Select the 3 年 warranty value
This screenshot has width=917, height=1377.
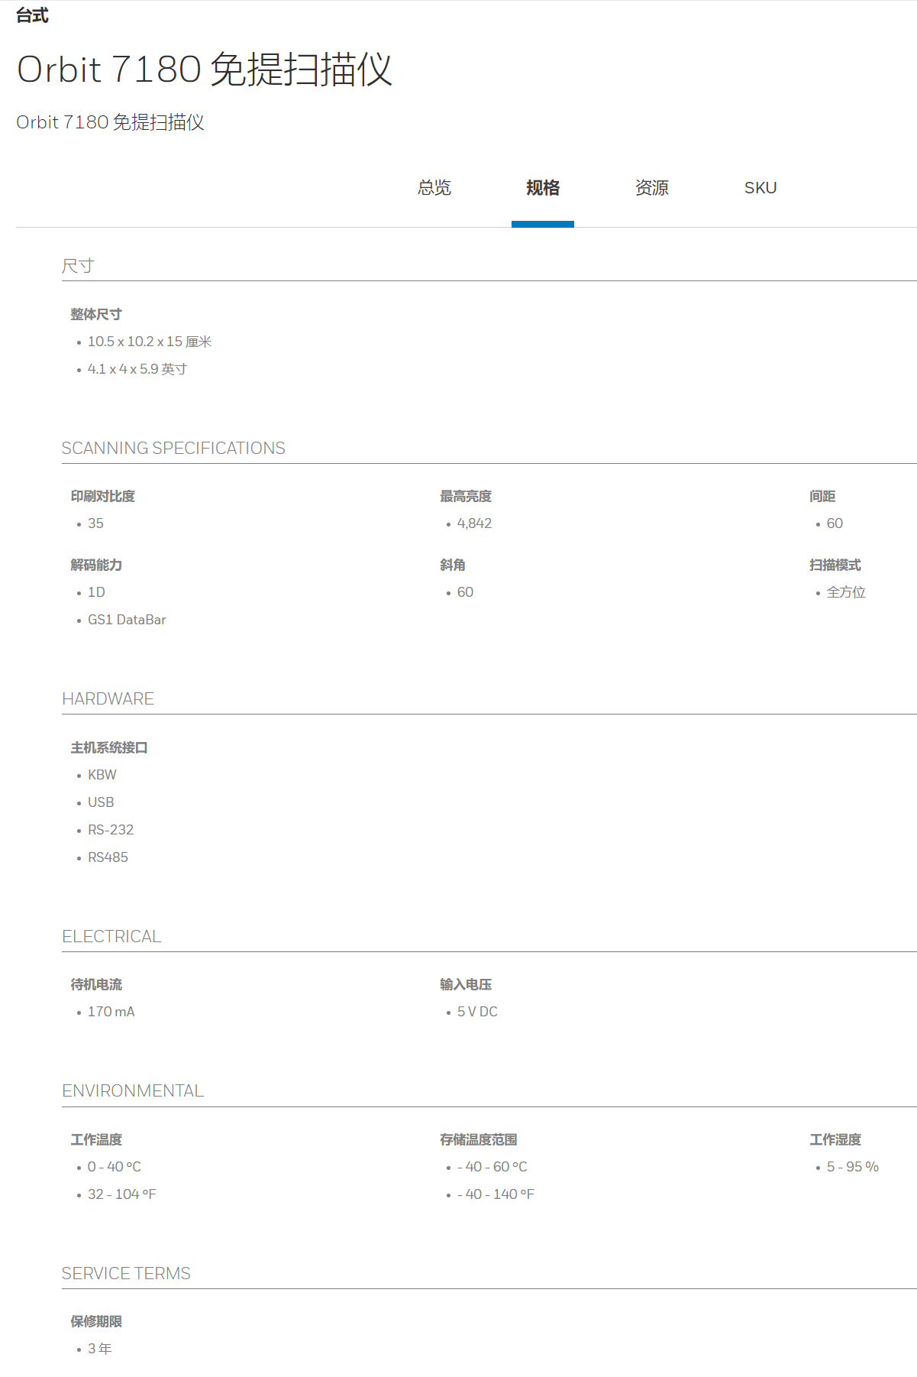pos(100,1349)
